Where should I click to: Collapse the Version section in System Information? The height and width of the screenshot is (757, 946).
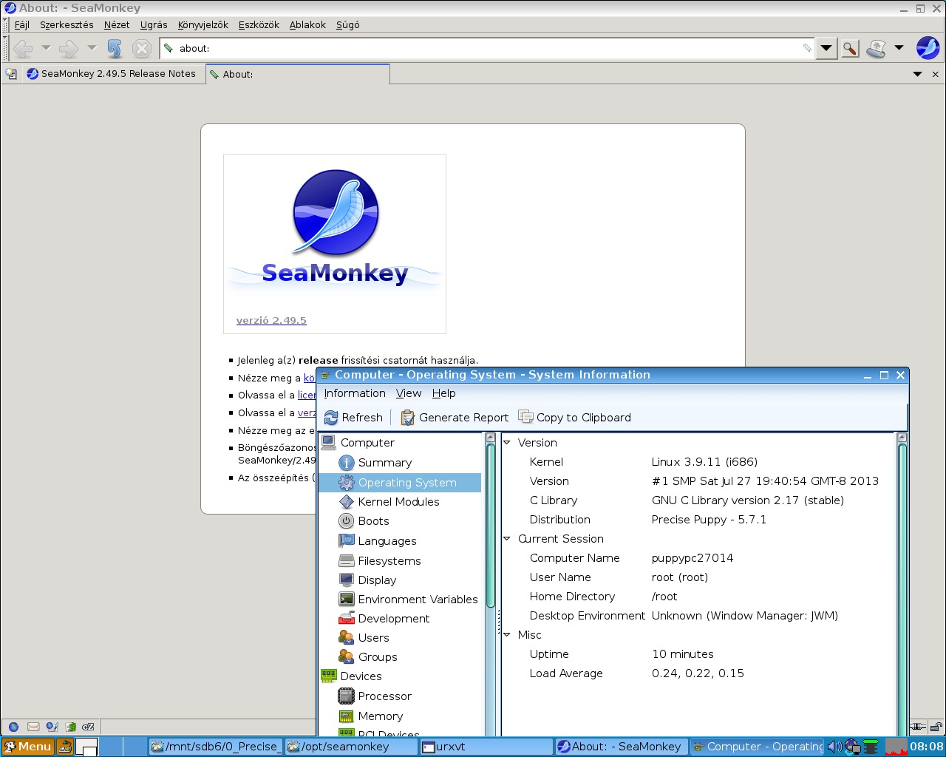coord(507,442)
